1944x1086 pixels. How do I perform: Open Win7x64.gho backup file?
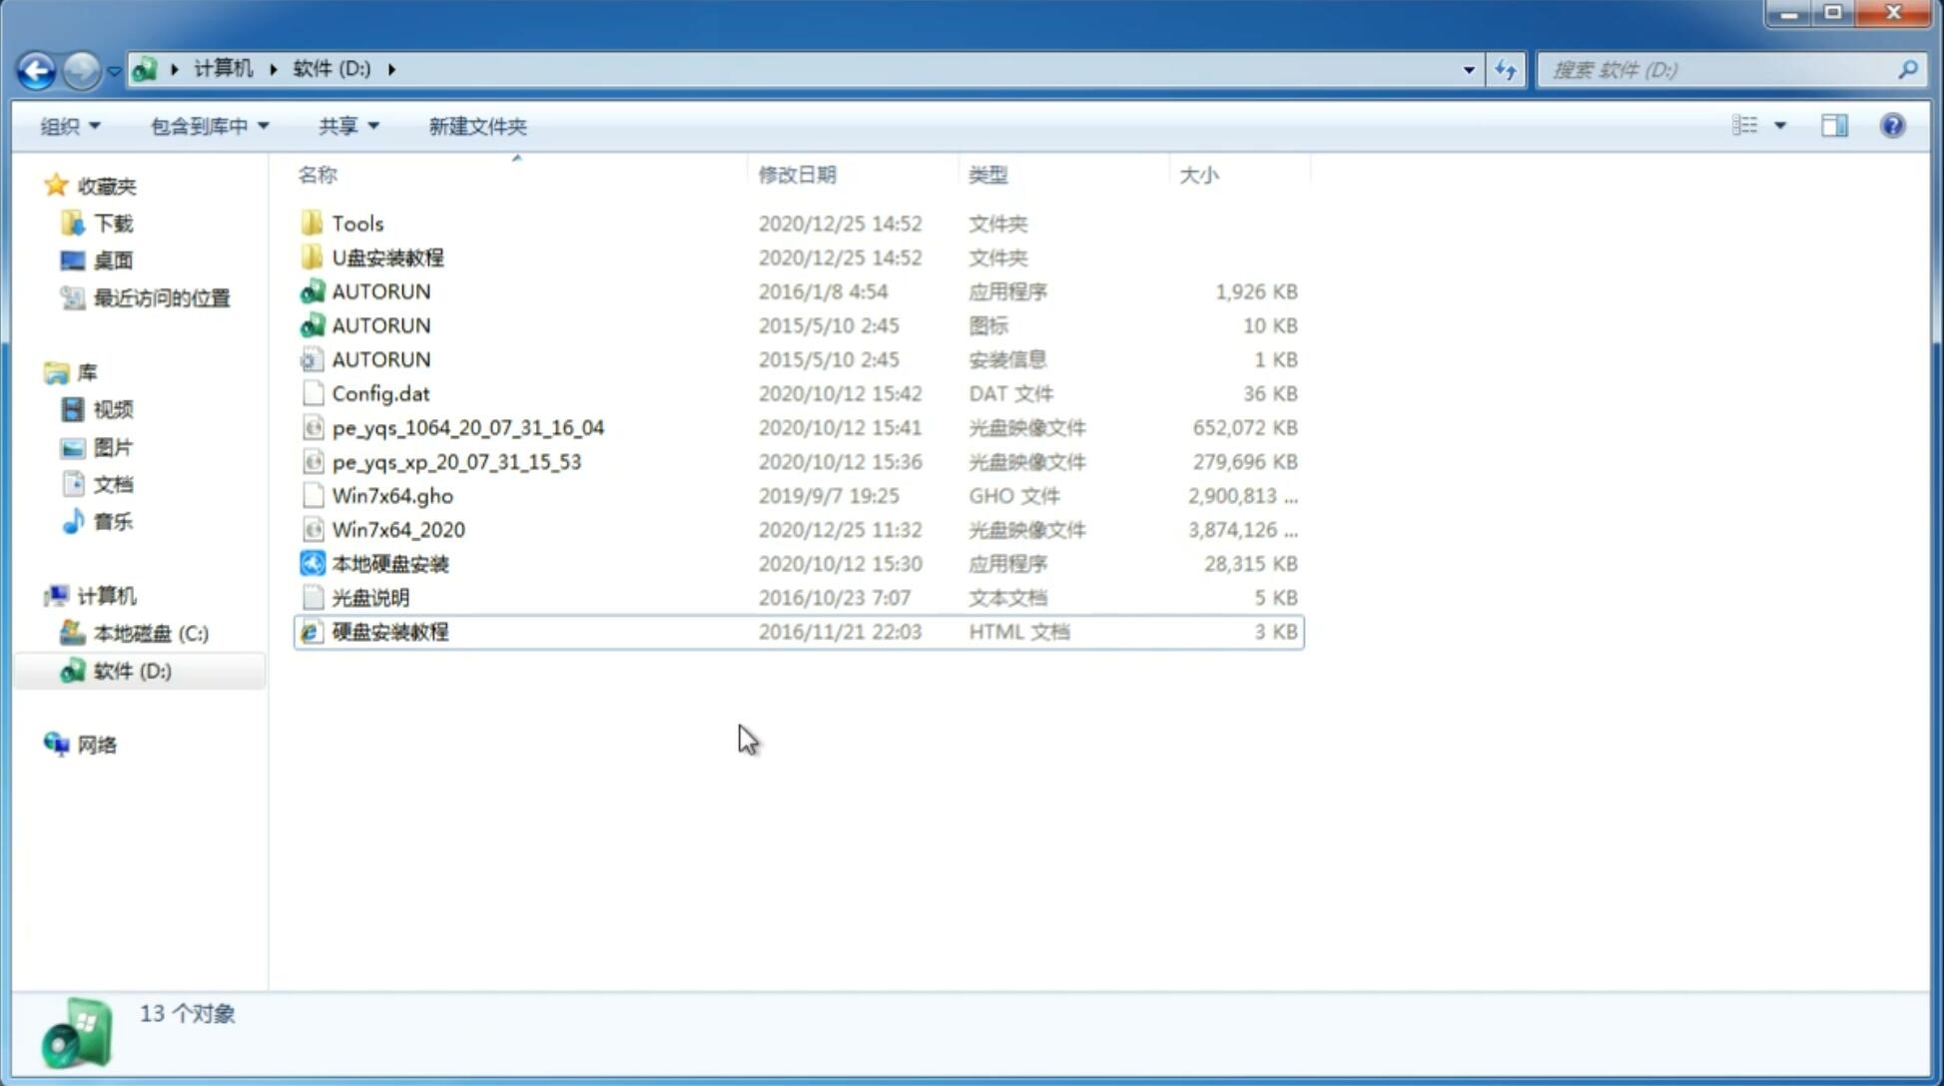pyautogui.click(x=391, y=495)
